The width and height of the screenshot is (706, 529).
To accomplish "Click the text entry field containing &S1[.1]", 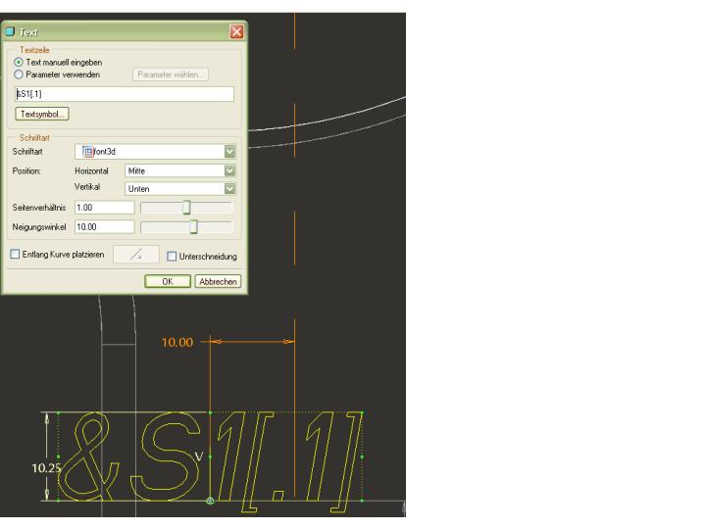I will [x=125, y=94].
